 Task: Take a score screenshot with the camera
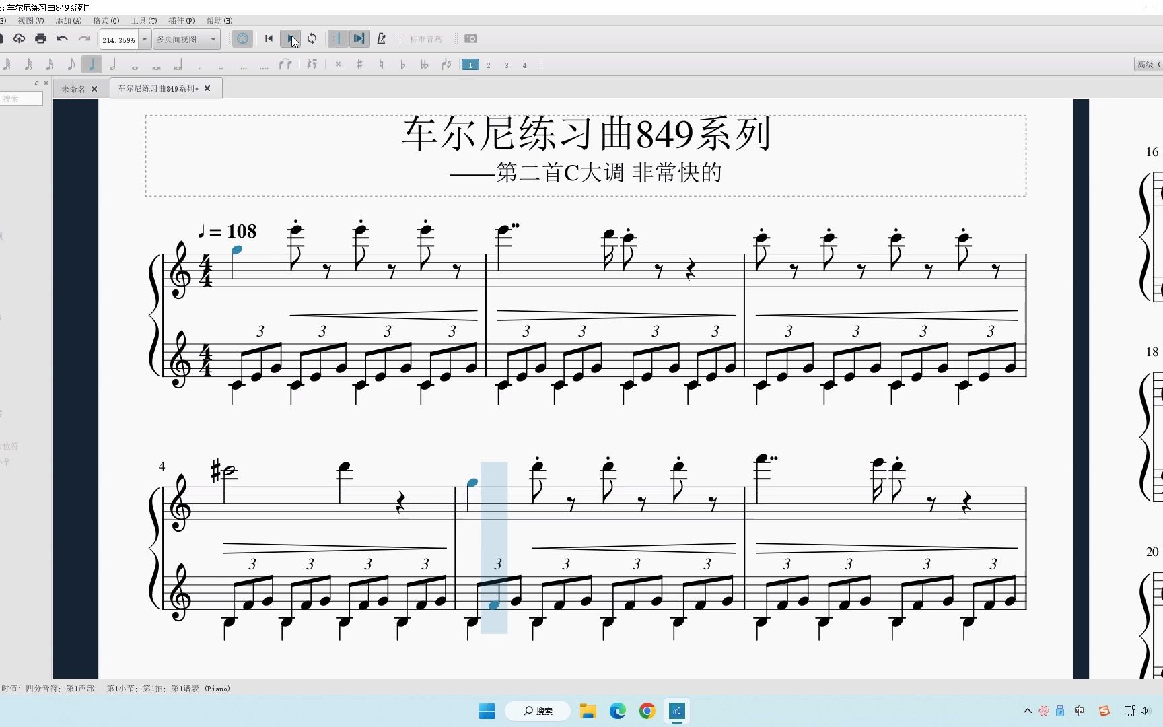470,39
